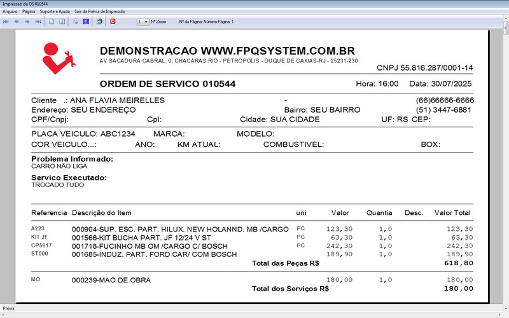
Task: Click the TROCADO TUDO text
Action: 57,185
